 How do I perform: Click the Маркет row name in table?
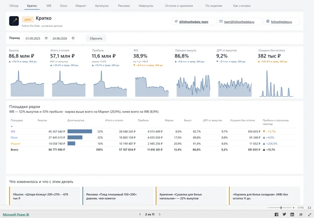[16, 143]
